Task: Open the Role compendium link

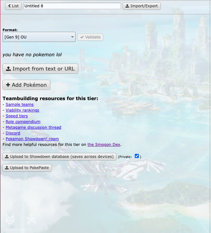Action: [x=23, y=121]
